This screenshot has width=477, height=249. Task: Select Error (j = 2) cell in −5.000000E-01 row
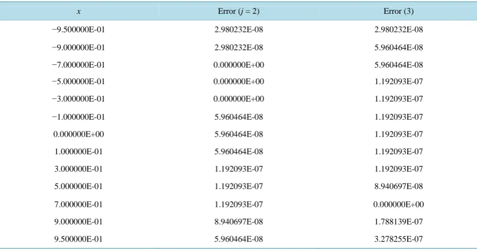coord(239,81)
